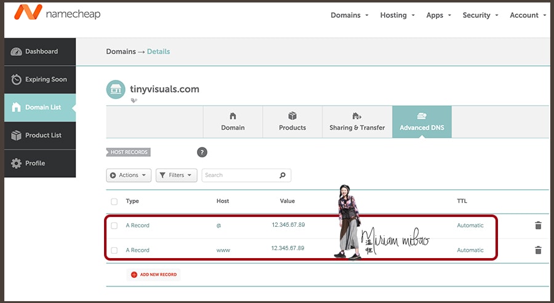The height and width of the screenshot is (303, 554).
Task: Click Add New Record button
Action: click(x=154, y=275)
